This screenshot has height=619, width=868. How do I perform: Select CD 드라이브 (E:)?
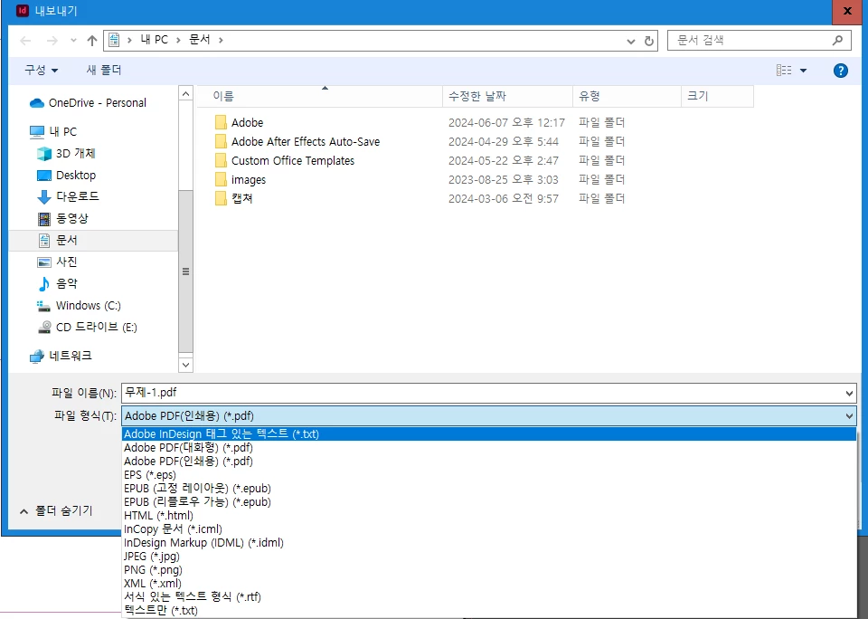pyautogui.click(x=87, y=327)
